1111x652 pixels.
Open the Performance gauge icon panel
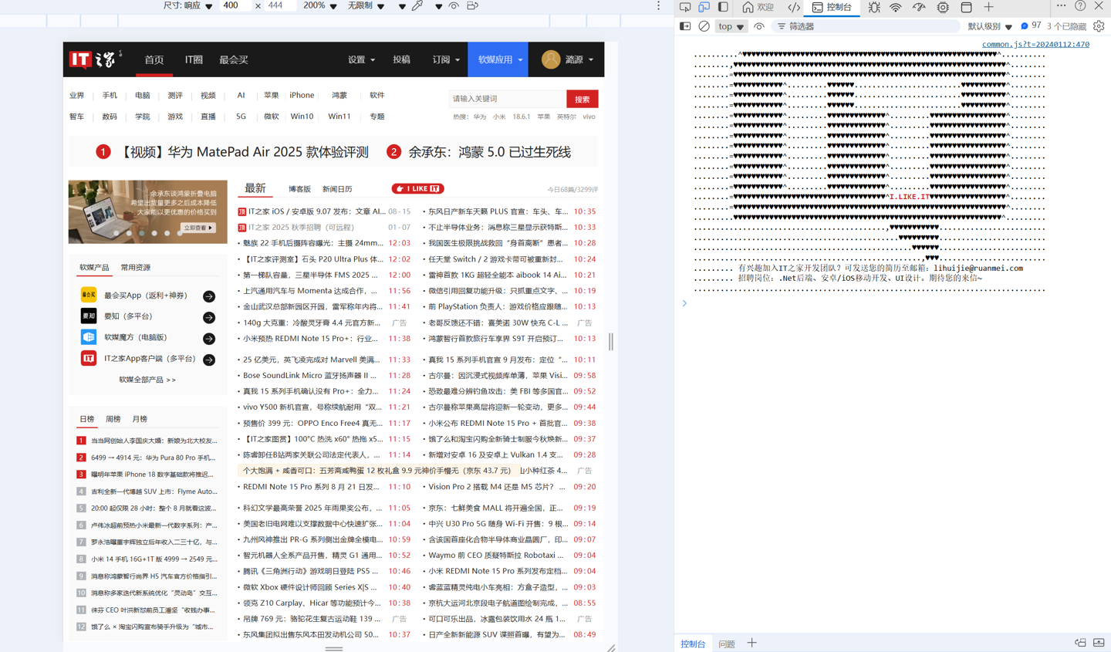tap(919, 7)
